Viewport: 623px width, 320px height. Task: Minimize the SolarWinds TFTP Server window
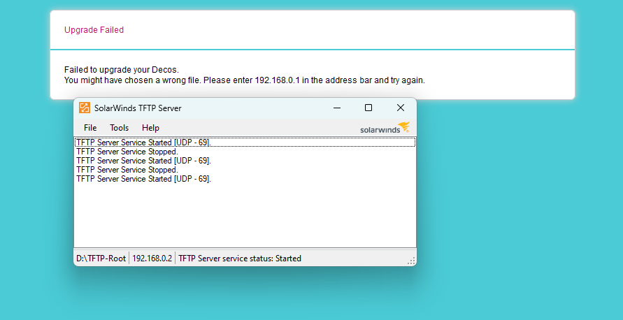[x=337, y=108]
